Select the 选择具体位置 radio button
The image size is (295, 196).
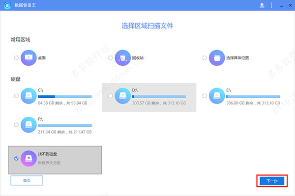pyautogui.click(x=205, y=57)
